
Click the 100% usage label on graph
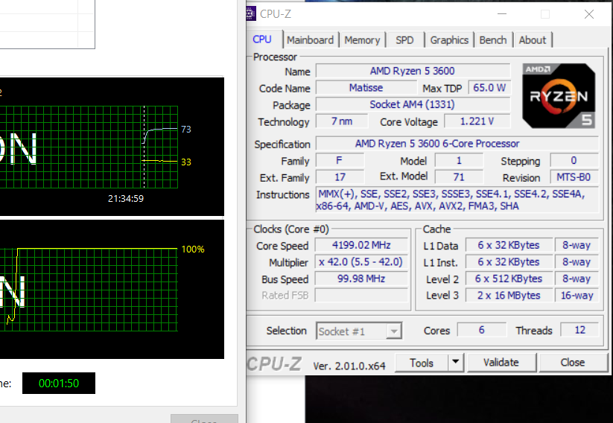tap(193, 249)
